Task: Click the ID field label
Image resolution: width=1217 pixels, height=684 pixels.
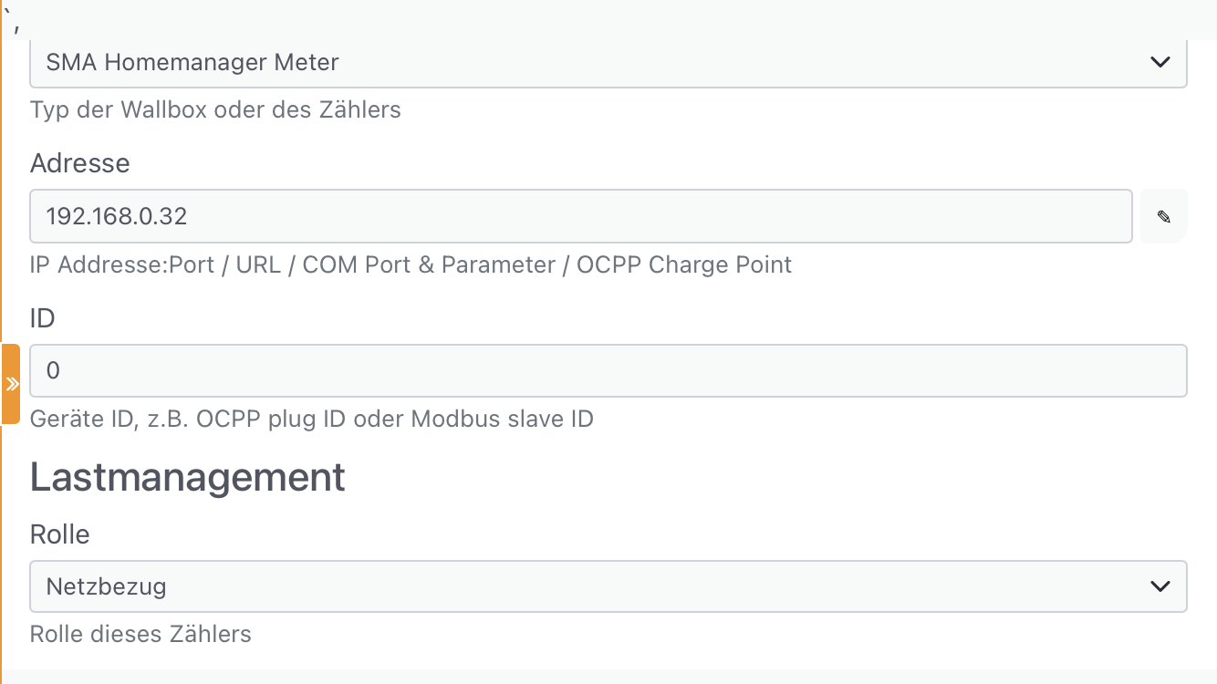Action: [43, 318]
